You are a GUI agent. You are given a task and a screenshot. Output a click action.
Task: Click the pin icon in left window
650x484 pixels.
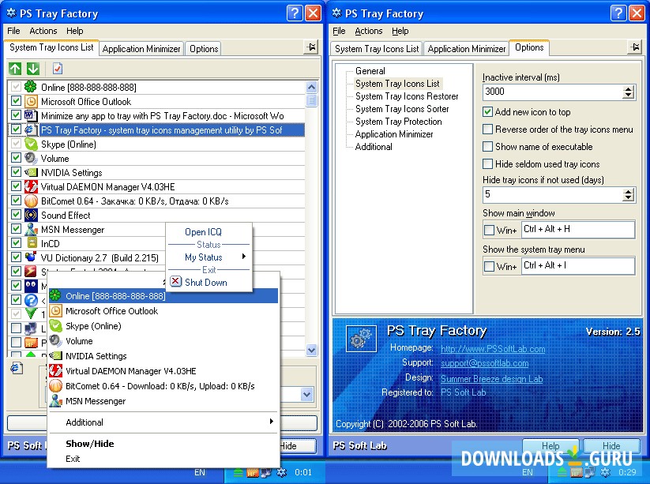(x=310, y=48)
